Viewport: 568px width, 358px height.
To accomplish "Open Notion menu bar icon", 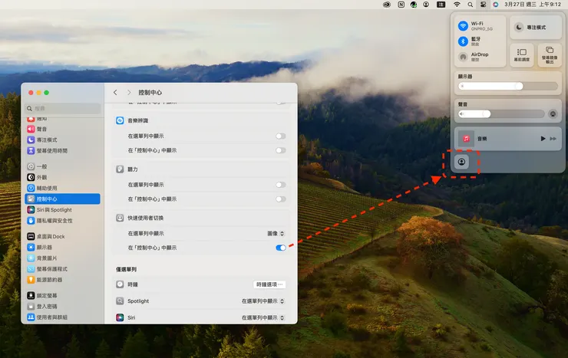I will [401, 5].
